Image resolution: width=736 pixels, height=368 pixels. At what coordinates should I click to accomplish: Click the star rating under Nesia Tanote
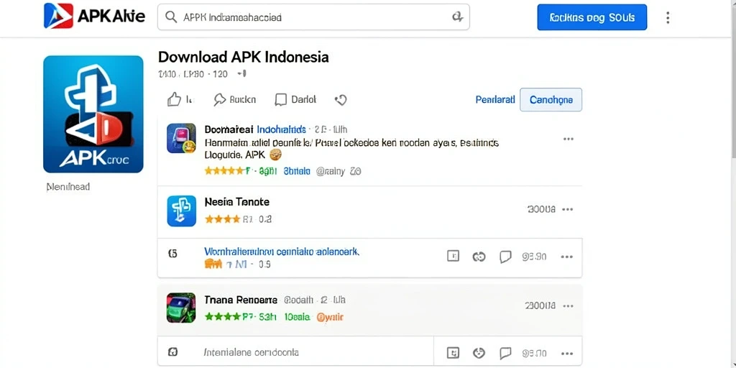pyautogui.click(x=222, y=218)
